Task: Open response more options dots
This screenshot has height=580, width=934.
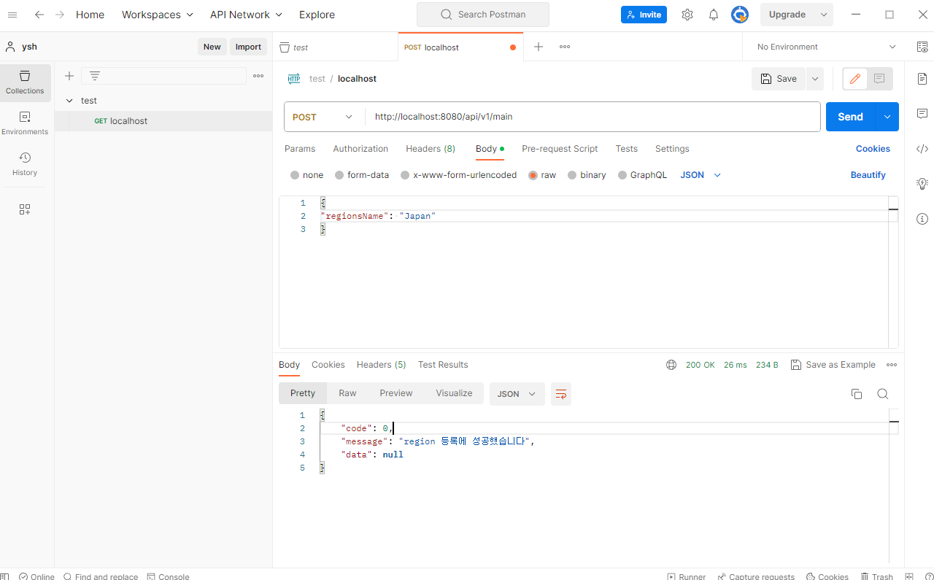Action: pyautogui.click(x=892, y=365)
